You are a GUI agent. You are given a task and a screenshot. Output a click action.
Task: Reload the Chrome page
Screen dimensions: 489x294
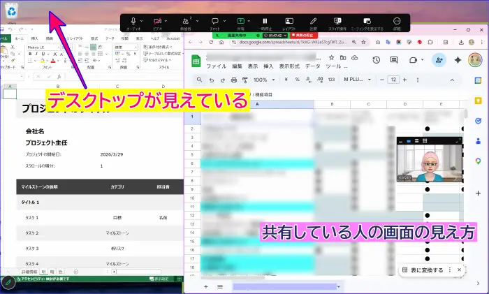[211, 42]
